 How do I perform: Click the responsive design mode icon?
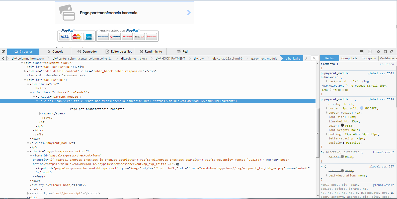369,52
